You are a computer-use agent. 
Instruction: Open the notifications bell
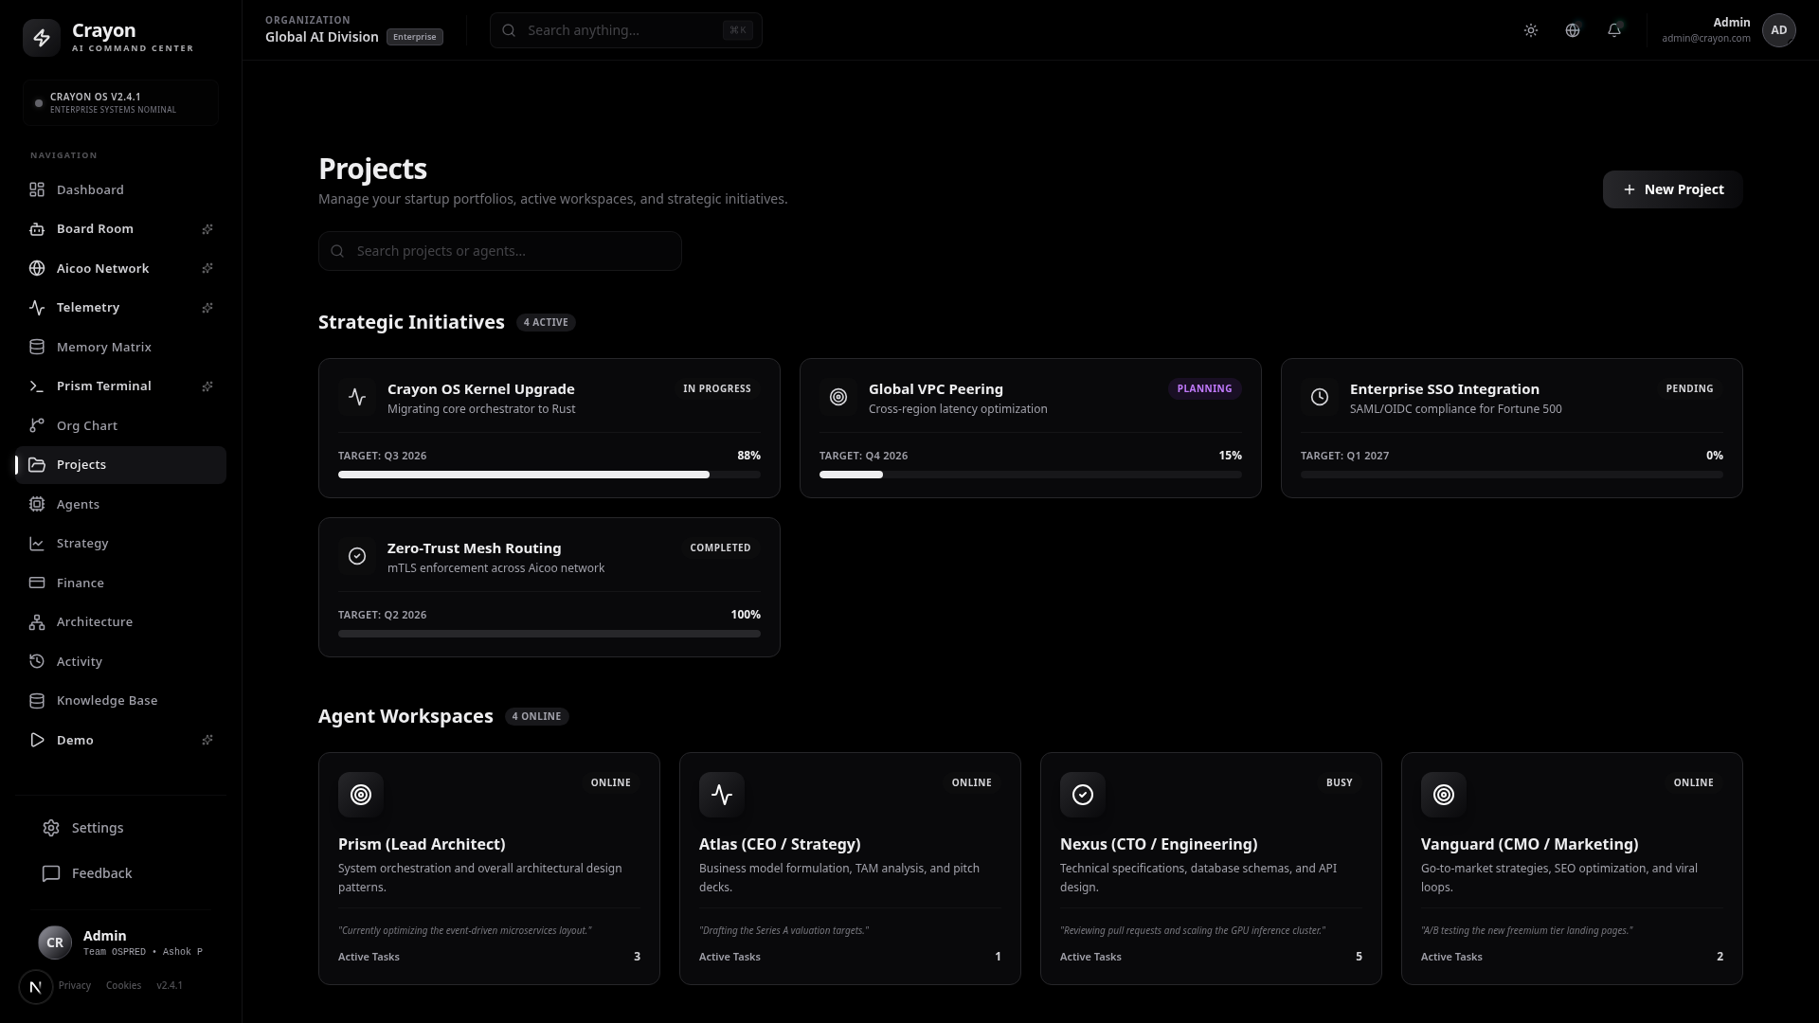(x=1614, y=30)
